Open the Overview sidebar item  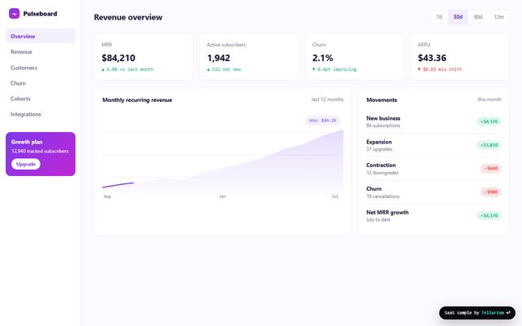41,36
